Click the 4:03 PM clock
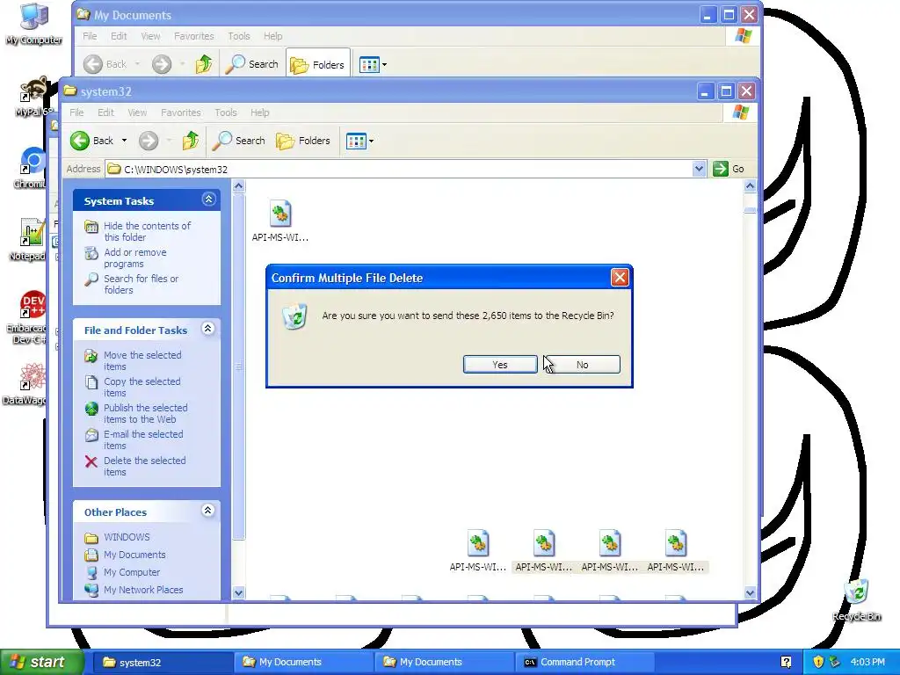900x675 pixels. tap(867, 662)
